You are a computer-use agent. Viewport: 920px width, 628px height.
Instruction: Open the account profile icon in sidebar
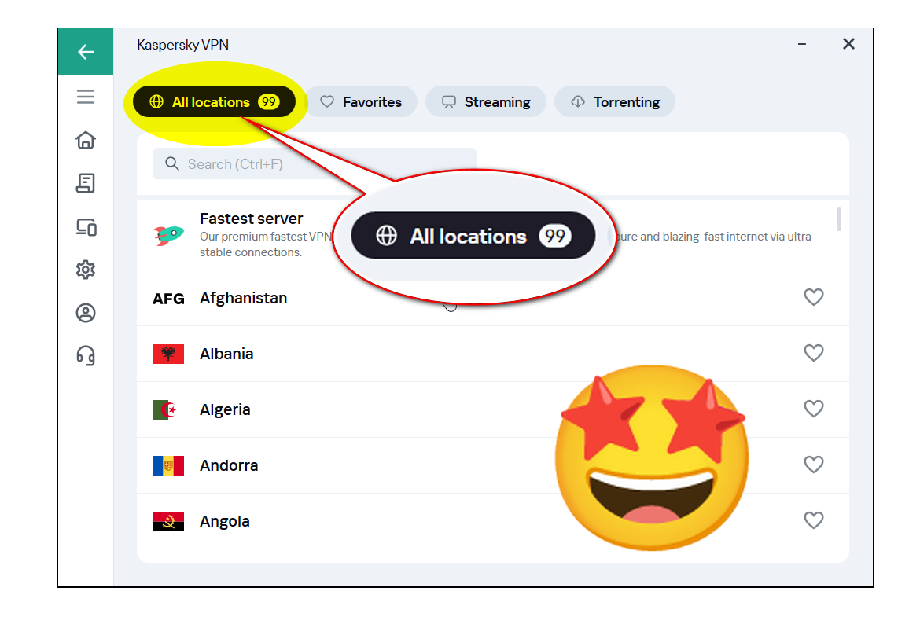click(x=86, y=313)
